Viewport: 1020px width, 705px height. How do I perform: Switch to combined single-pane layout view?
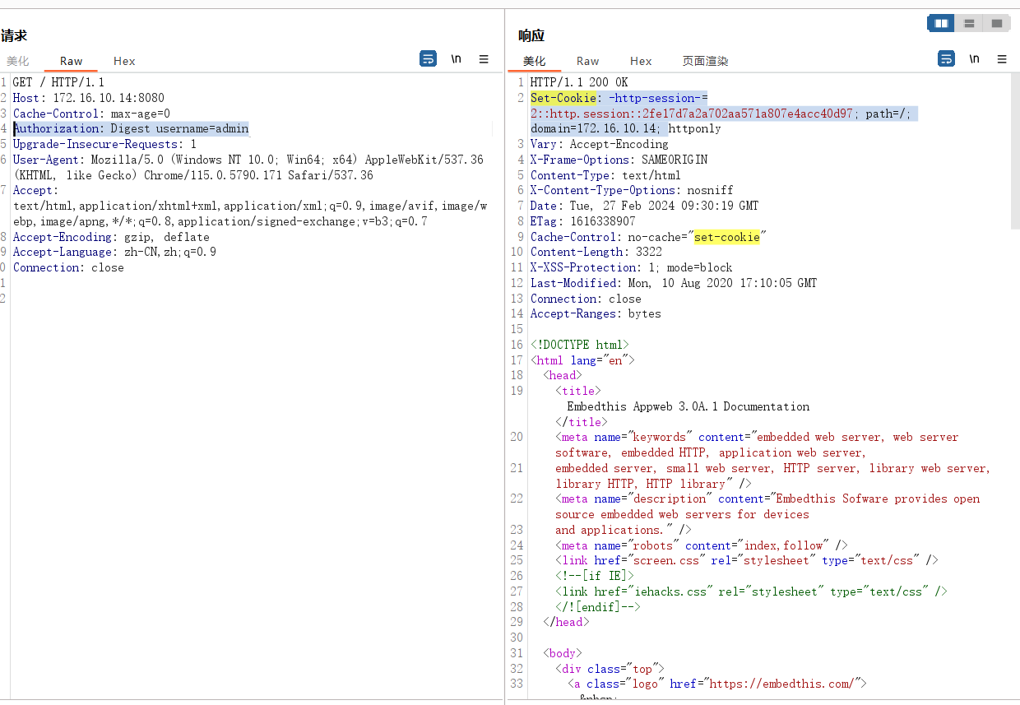pos(997,24)
